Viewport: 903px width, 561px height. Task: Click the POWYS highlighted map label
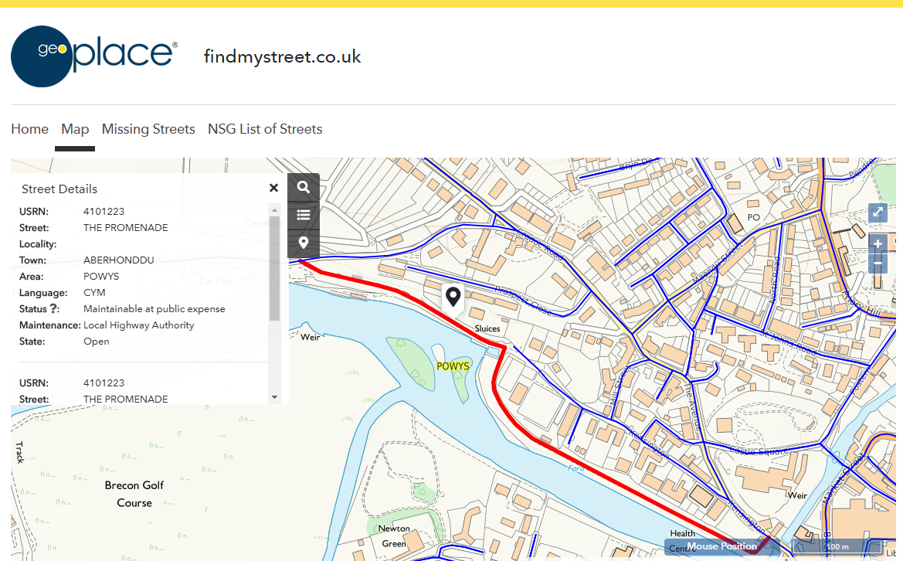[x=453, y=366]
